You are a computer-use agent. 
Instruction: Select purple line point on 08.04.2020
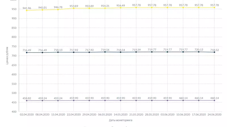(x=42, y=101)
